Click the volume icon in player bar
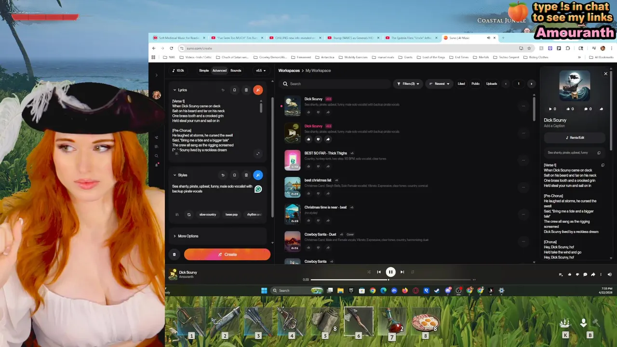The width and height of the screenshot is (617, 347). (609, 275)
